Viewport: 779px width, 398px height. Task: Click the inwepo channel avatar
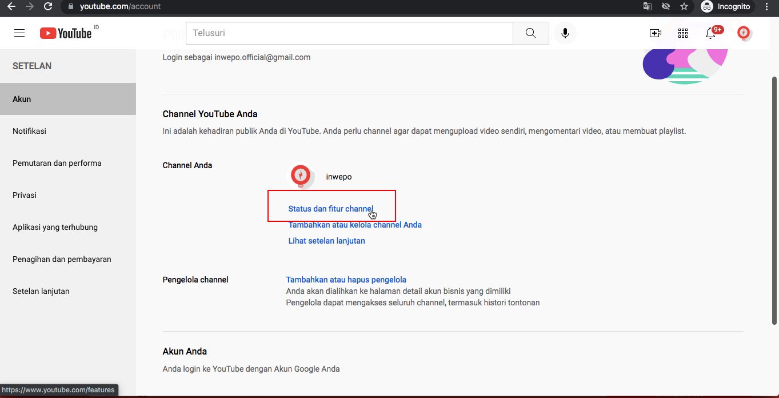tap(301, 177)
